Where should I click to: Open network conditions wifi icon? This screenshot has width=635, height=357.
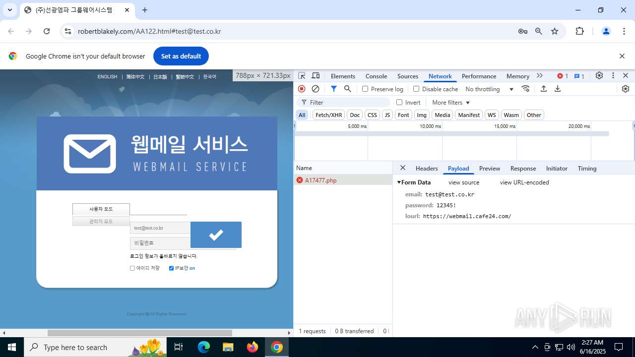pos(526,89)
